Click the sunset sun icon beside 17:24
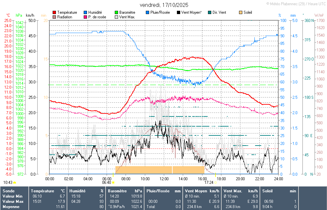327x210 pixels. coord(215,183)
